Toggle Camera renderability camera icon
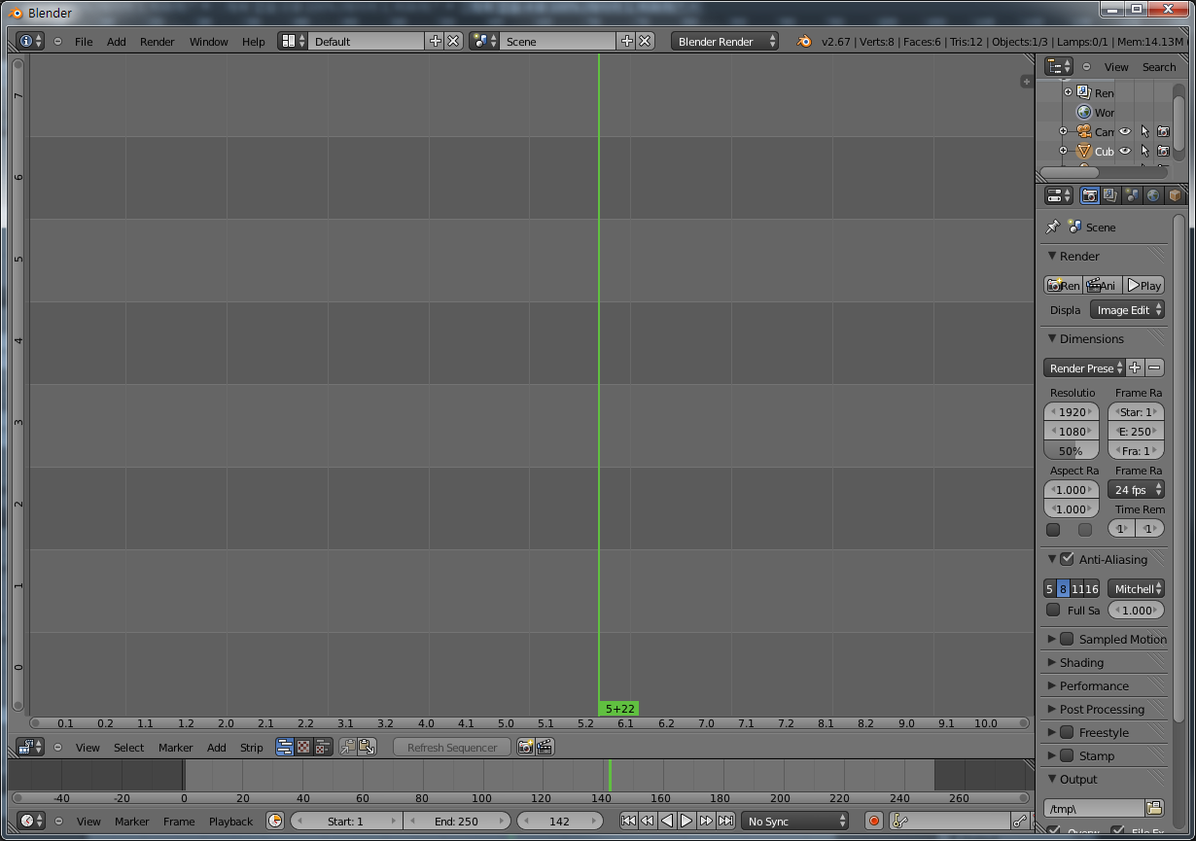This screenshot has width=1196, height=841. click(x=1163, y=131)
